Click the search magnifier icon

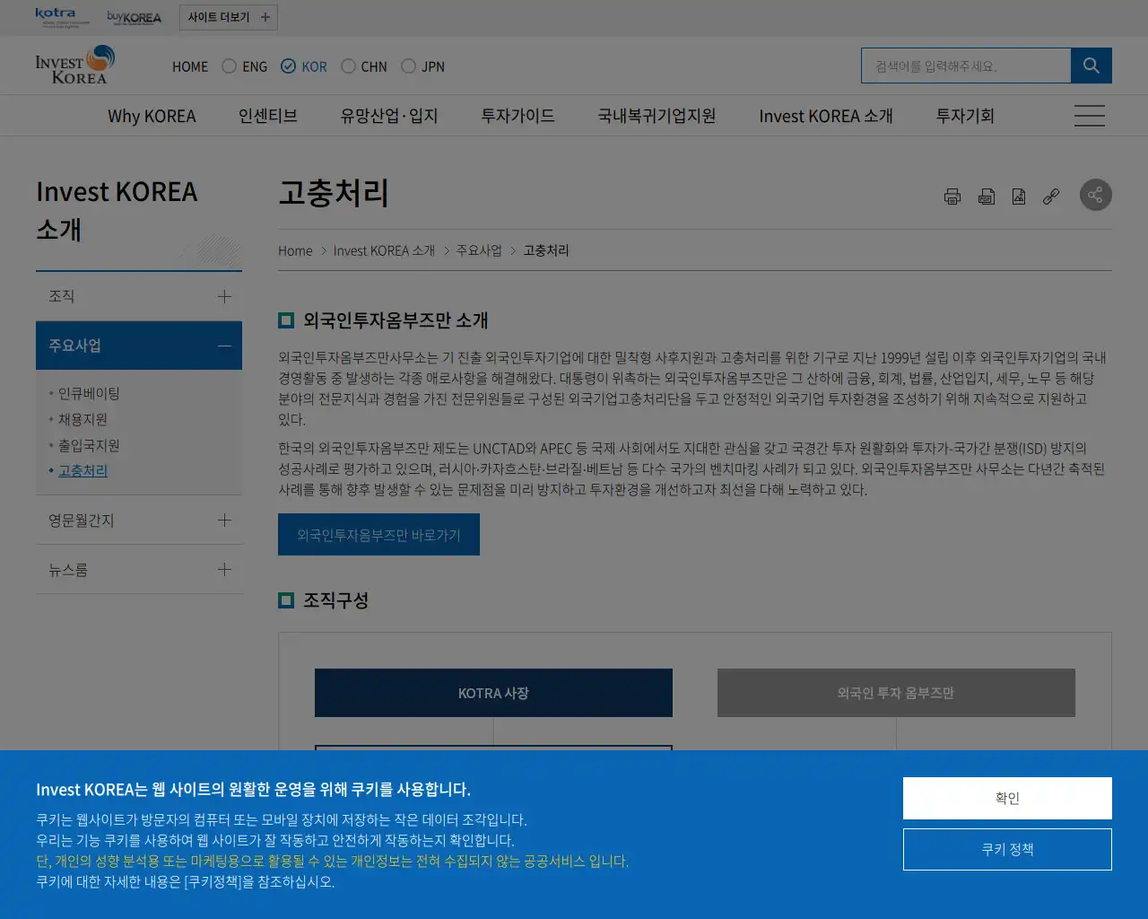(1091, 65)
